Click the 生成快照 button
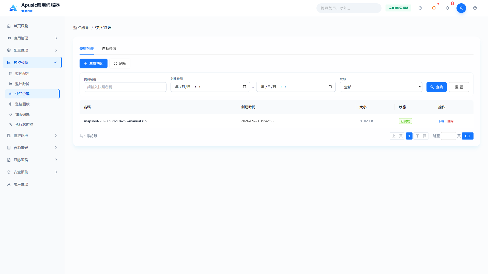This screenshot has height=274, width=488. coord(94,63)
